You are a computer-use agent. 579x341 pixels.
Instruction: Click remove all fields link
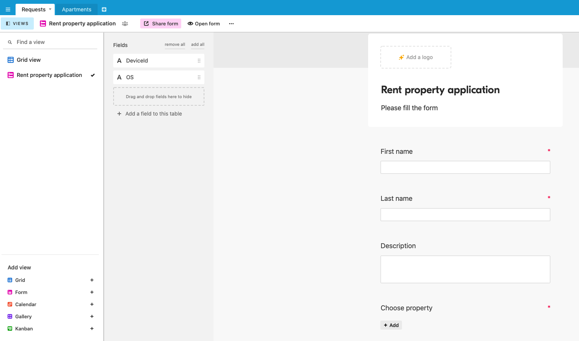point(175,44)
